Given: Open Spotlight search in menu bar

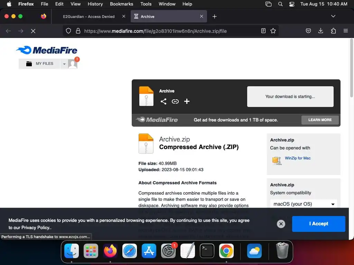Looking at the screenshot, I should [x=280, y=4].
